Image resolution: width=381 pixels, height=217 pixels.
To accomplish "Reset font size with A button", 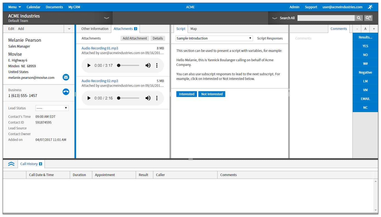I will 365,29.
